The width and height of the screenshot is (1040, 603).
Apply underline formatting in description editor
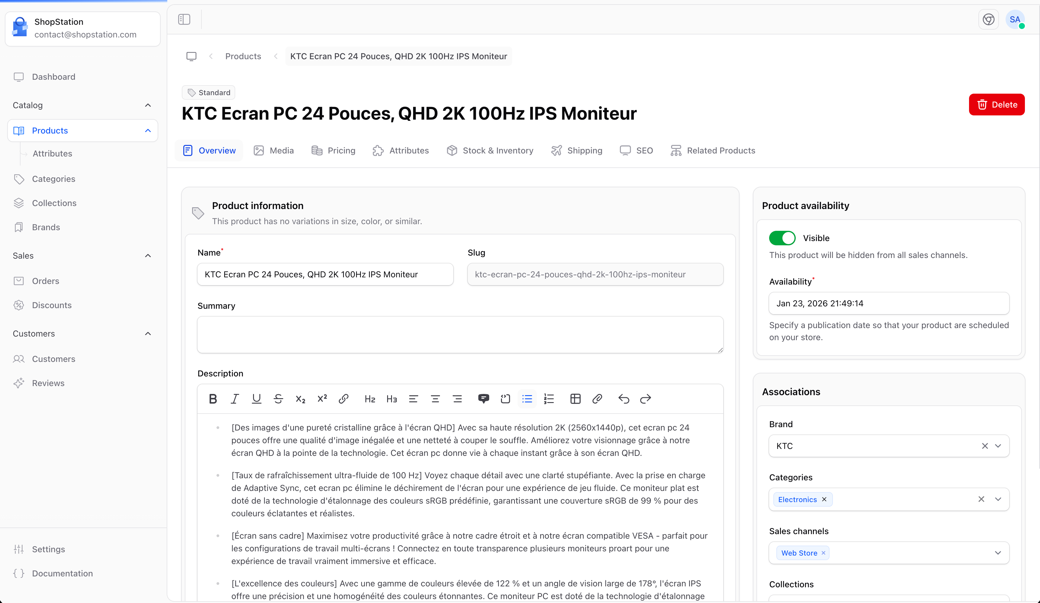257,398
